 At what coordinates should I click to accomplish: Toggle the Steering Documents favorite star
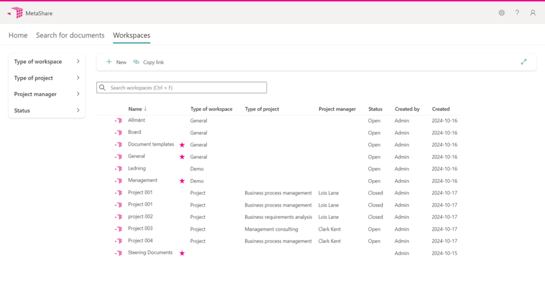(x=182, y=253)
